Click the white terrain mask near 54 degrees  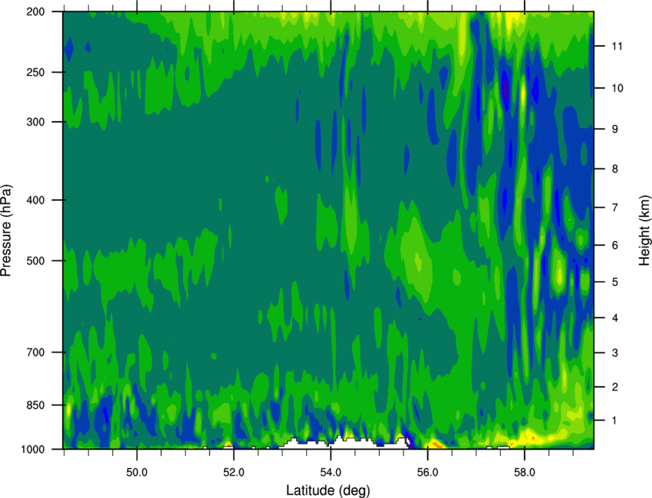345,443
